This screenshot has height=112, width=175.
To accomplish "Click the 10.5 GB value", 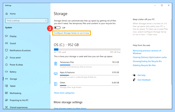I will (115, 62).
